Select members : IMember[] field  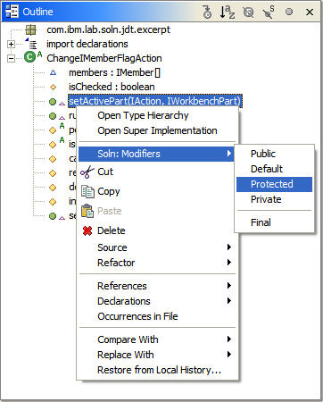pos(114,72)
